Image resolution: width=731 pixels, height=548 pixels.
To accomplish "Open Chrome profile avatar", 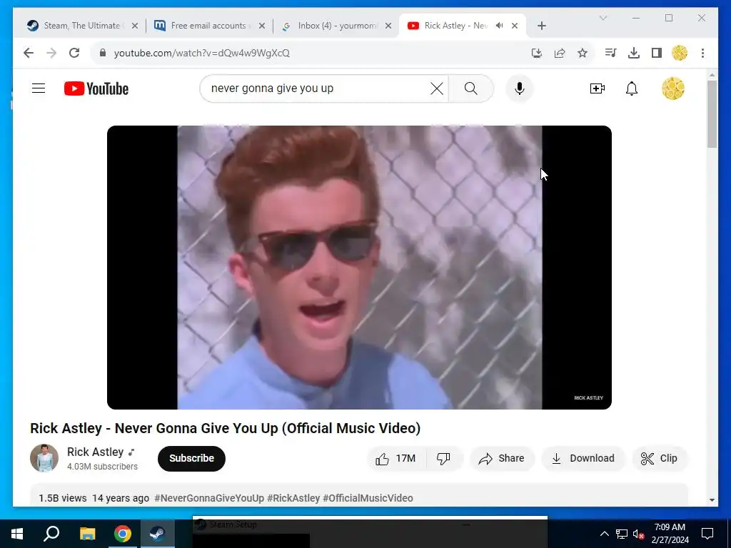I will 680,53.
